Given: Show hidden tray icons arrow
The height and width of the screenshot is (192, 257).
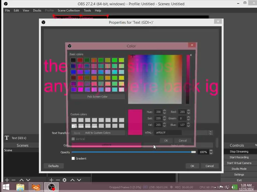Looking at the screenshot, I should (215, 187).
